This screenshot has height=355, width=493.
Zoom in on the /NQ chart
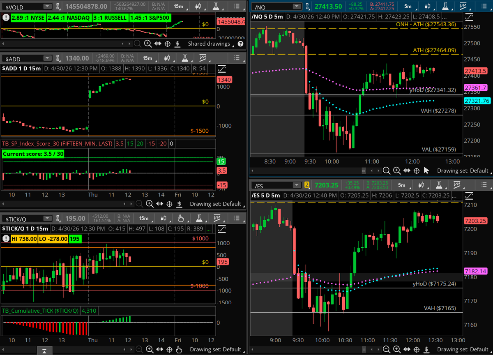click(396, 171)
